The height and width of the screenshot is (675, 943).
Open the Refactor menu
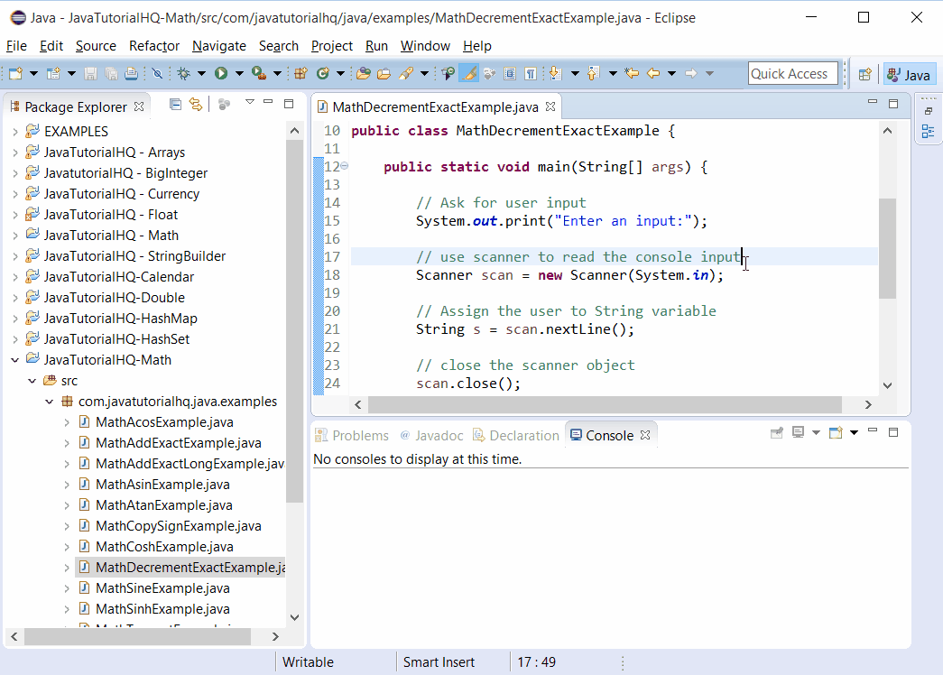pyautogui.click(x=154, y=46)
